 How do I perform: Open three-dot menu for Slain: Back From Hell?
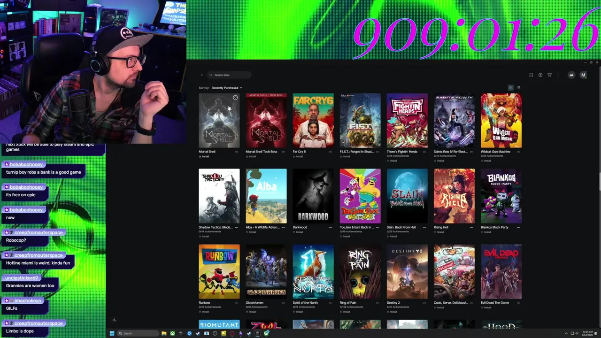(424, 227)
